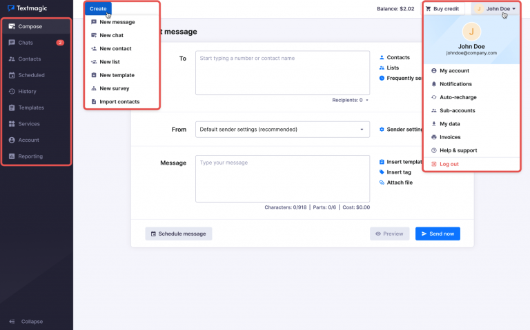Click the Buy credit cart icon
Screen dimensions: 530x330
429,9
